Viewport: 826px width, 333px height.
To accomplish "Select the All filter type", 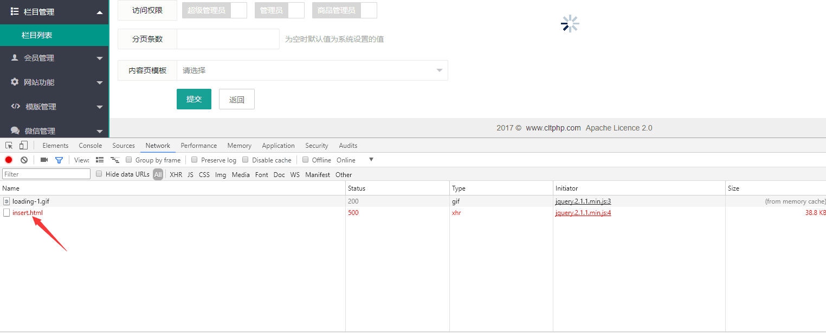I will pyautogui.click(x=158, y=174).
